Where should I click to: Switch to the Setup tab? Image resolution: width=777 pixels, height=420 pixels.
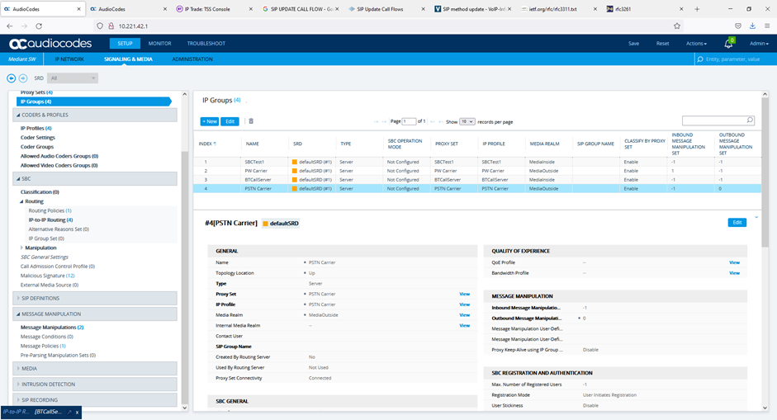(x=125, y=44)
